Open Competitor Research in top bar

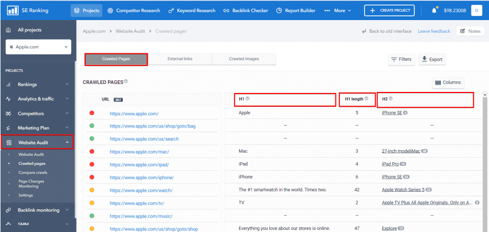pos(134,11)
